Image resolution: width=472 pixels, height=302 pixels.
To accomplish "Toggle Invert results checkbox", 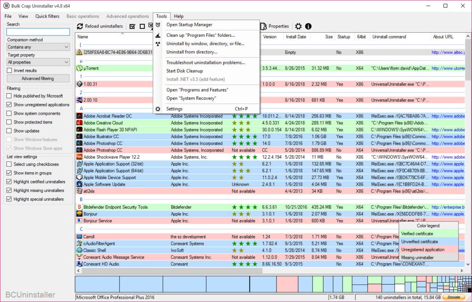I will coord(9,70).
